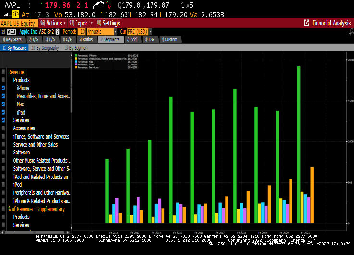Viewport: 354px width, 255px height.
Task: Select the iPod row in segment list
Action: tap(18, 185)
